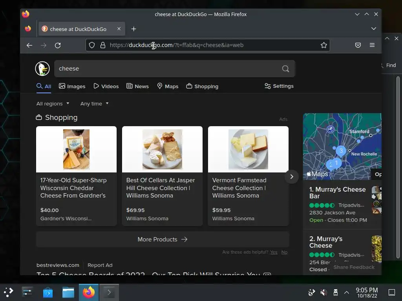Image resolution: width=402 pixels, height=301 pixels.
Task: Close the cheese at DuckDuckGo tab
Action: [x=119, y=29]
